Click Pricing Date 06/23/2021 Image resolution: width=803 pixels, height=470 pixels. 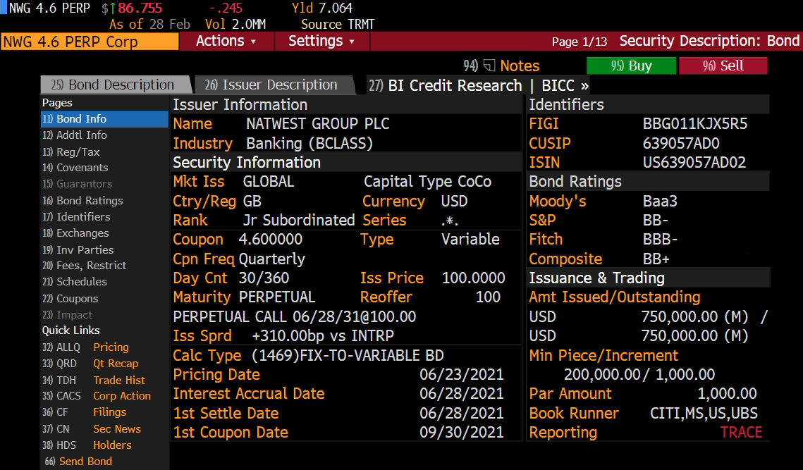(461, 375)
